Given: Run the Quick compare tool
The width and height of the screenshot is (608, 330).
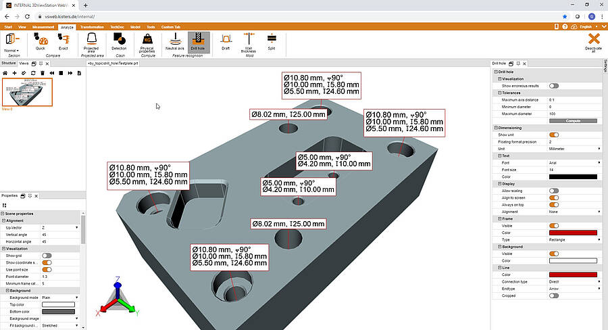Looking at the screenshot, I should click(41, 41).
